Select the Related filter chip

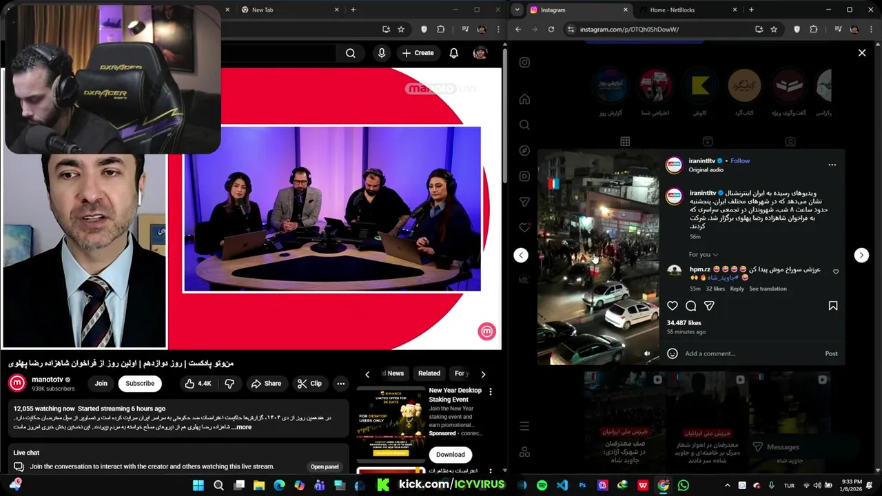[x=429, y=373]
